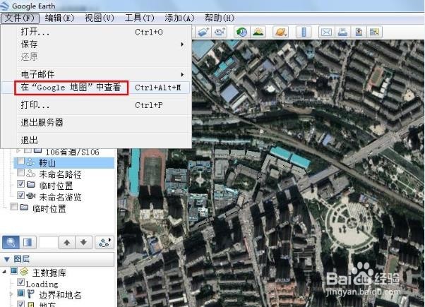Select the 未命名游览 label

point(60,197)
